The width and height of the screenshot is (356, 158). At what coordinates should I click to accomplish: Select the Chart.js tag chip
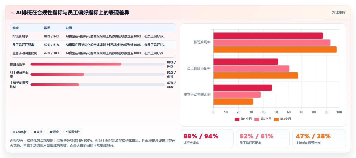(x=20, y=132)
